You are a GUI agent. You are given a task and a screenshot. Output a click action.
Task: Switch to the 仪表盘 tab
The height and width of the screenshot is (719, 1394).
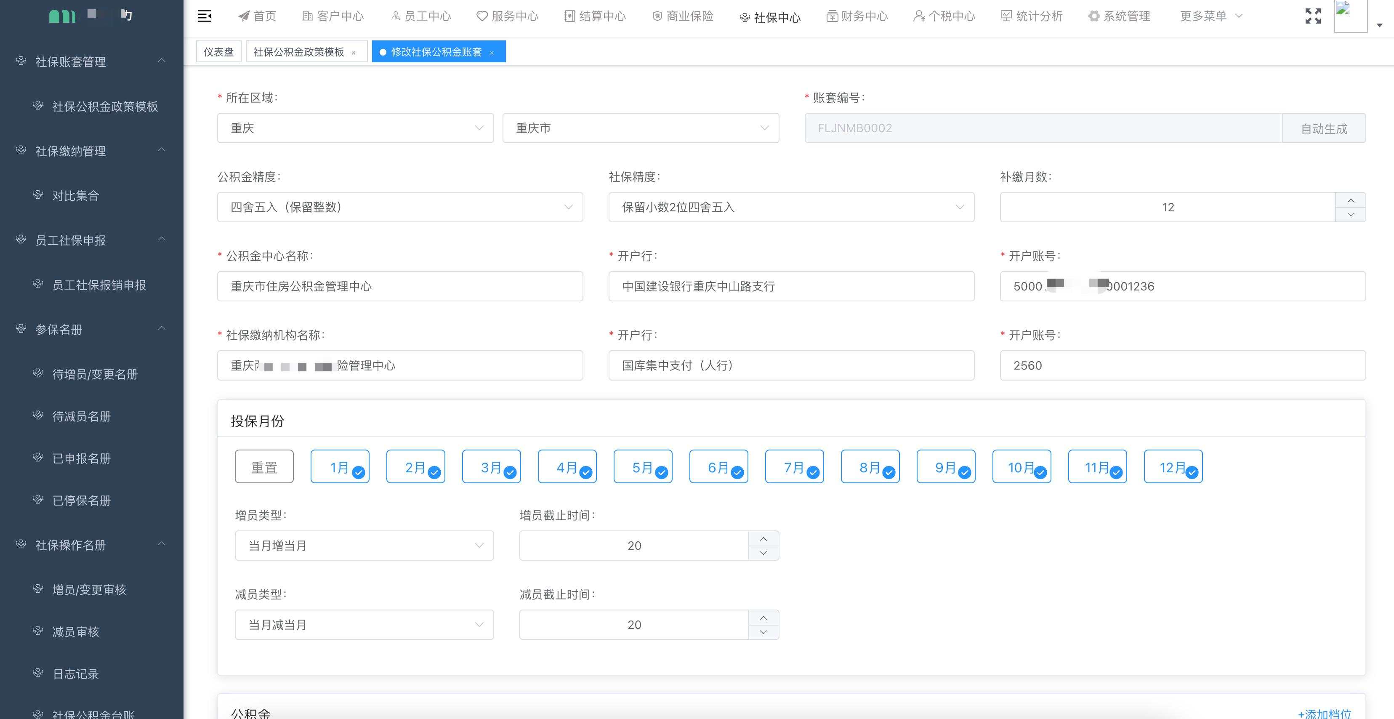click(x=218, y=51)
